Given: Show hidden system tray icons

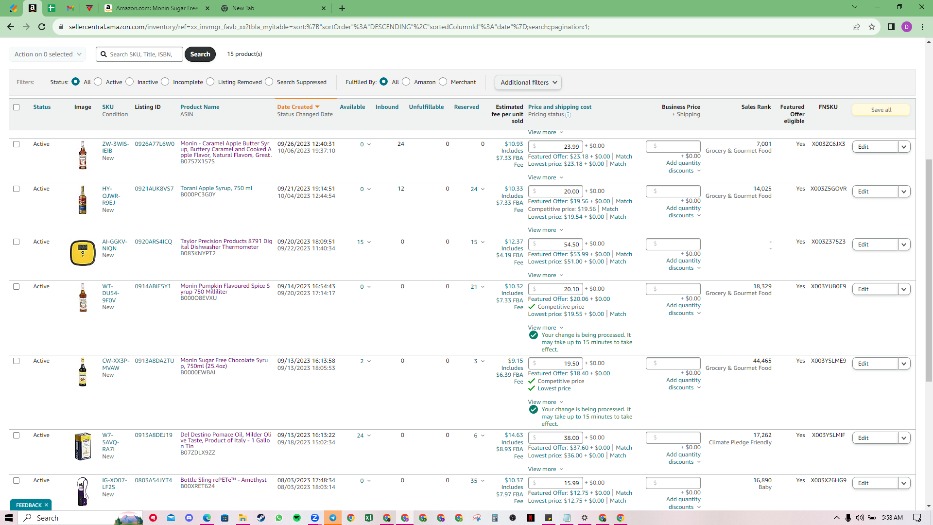Looking at the screenshot, I should (837, 518).
